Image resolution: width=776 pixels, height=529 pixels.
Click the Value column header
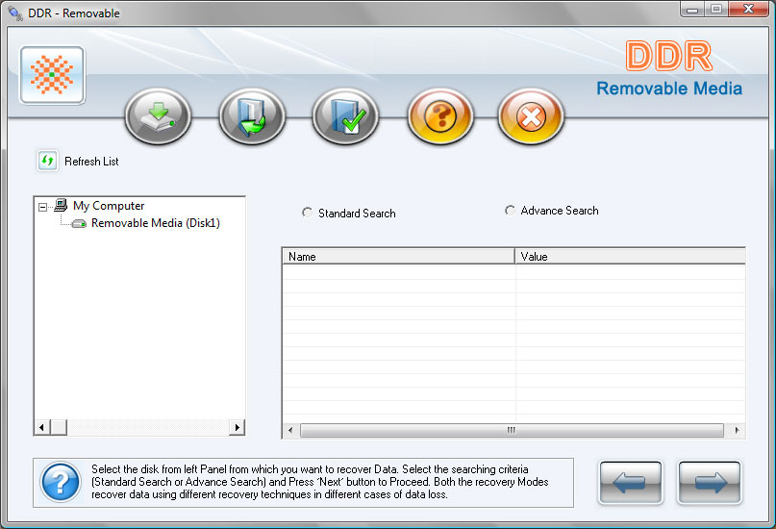[629, 257]
